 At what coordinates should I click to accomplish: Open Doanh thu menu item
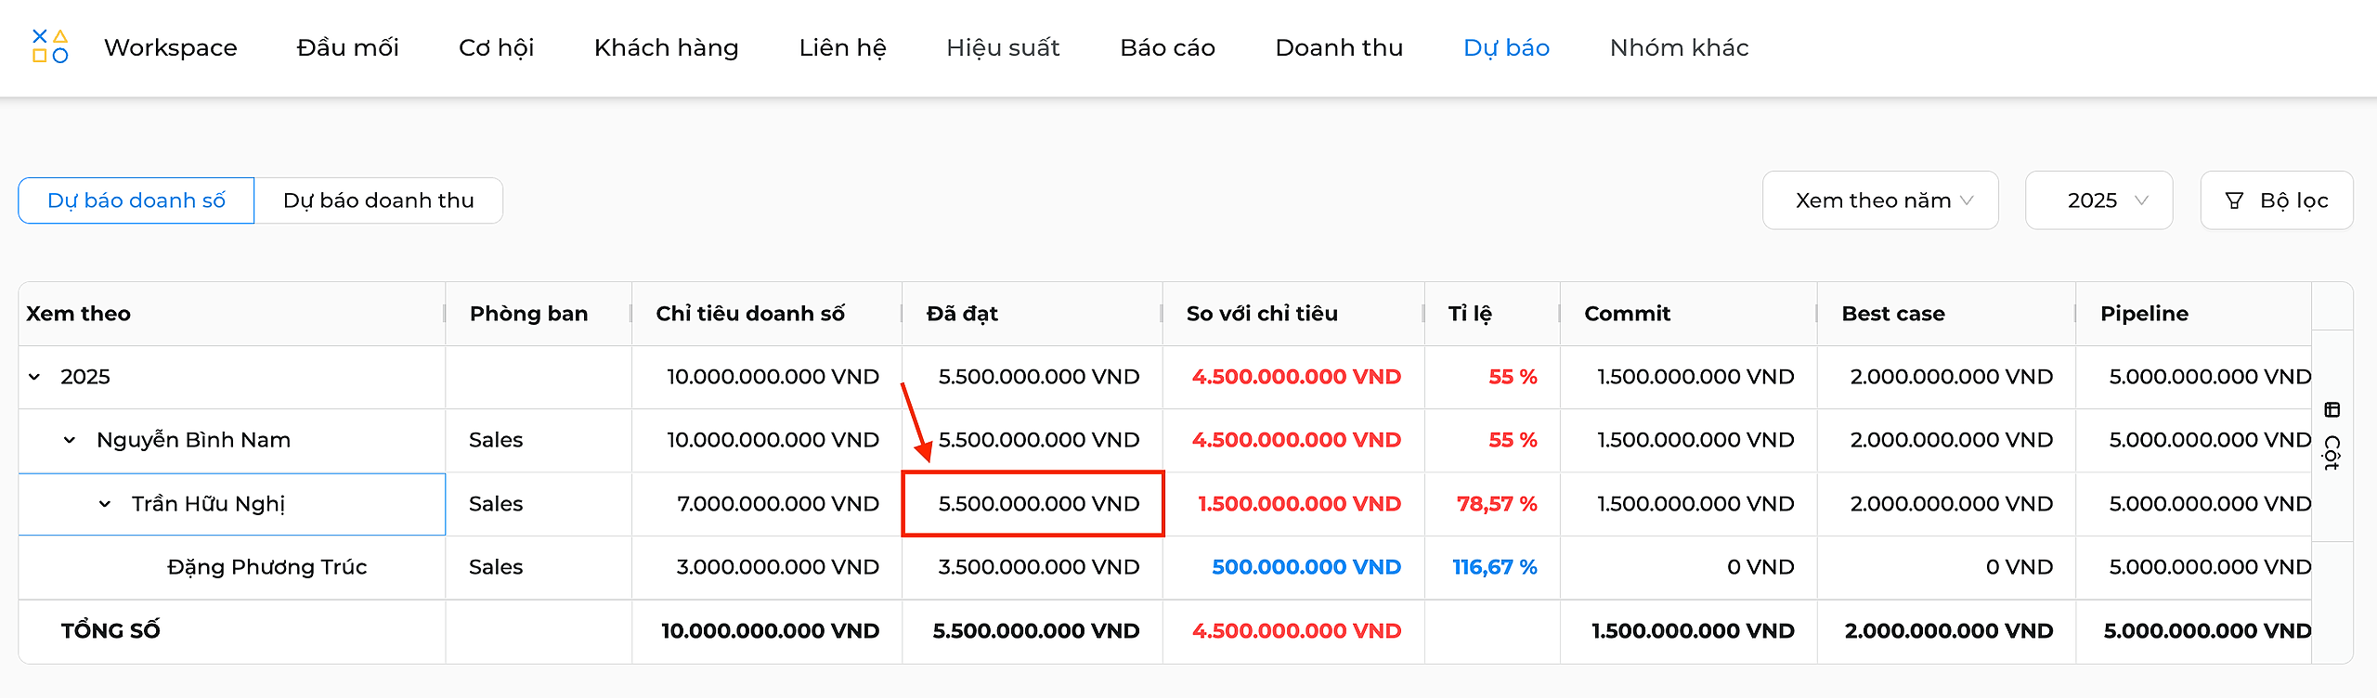pyautogui.click(x=1339, y=47)
